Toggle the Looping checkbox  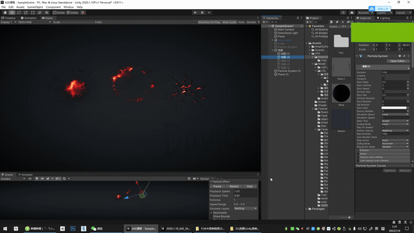384,76
